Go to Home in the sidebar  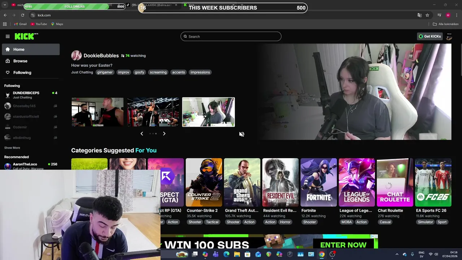31,49
